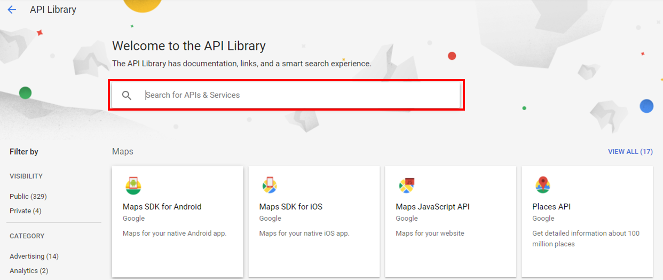The width and height of the screenshot is (663, 280).
Task: Click the API Library page title
Action: point(53,10)
